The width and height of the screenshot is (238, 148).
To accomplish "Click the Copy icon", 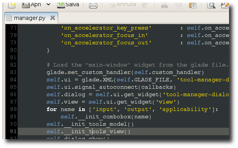I will click(x=179, y=5).
